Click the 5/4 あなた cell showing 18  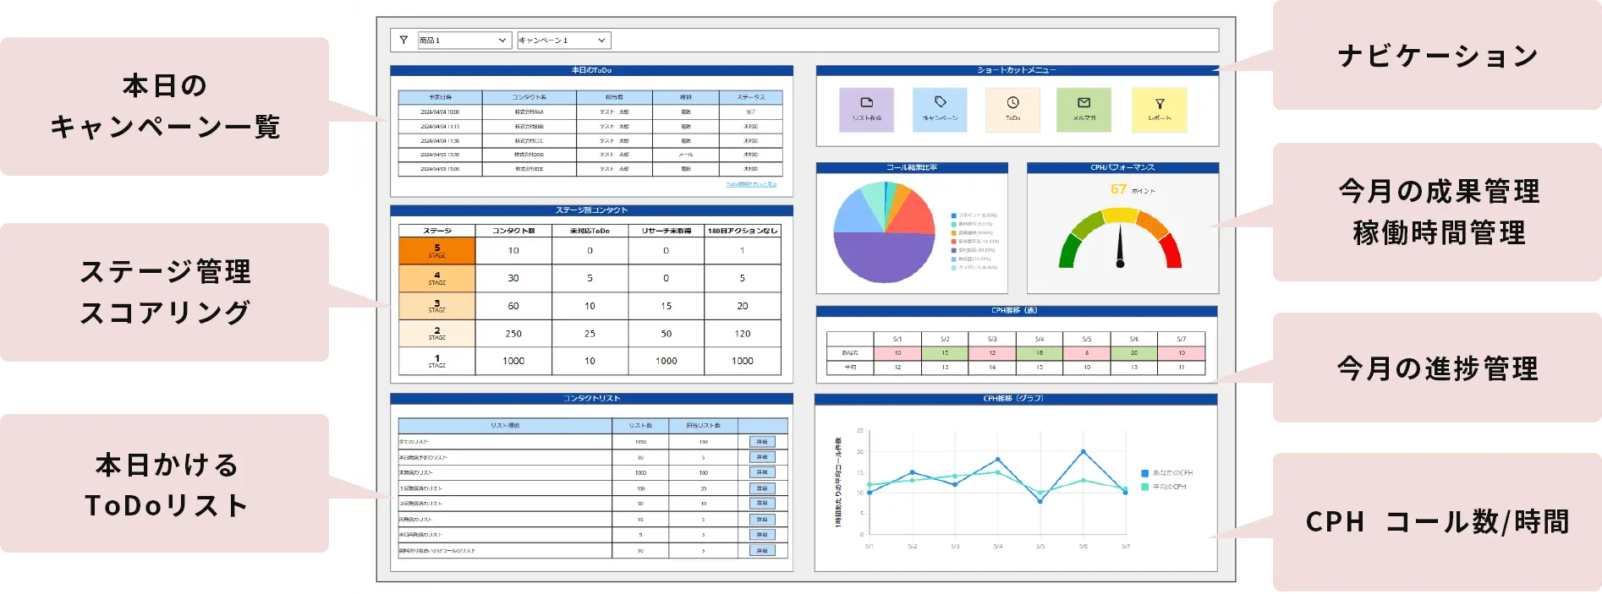(x=1040, y=353)
